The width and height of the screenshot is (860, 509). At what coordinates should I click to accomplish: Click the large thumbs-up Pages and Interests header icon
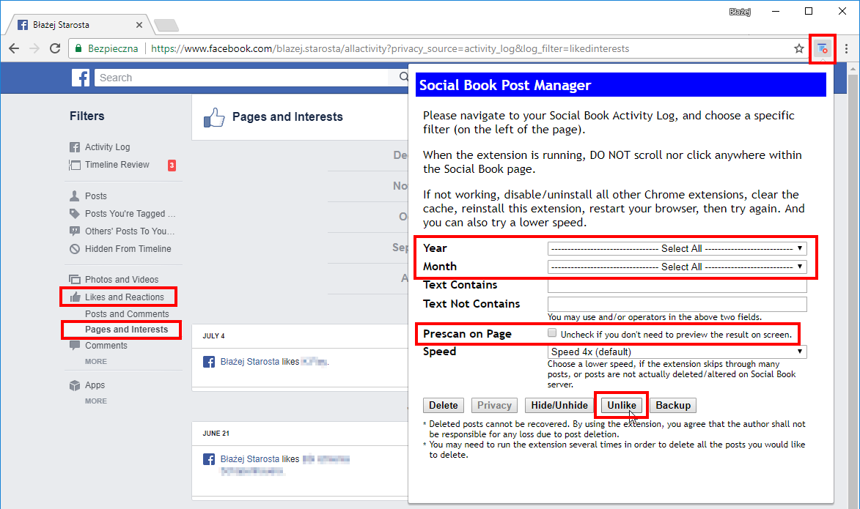pyautogui.click(x=214, y=116)
